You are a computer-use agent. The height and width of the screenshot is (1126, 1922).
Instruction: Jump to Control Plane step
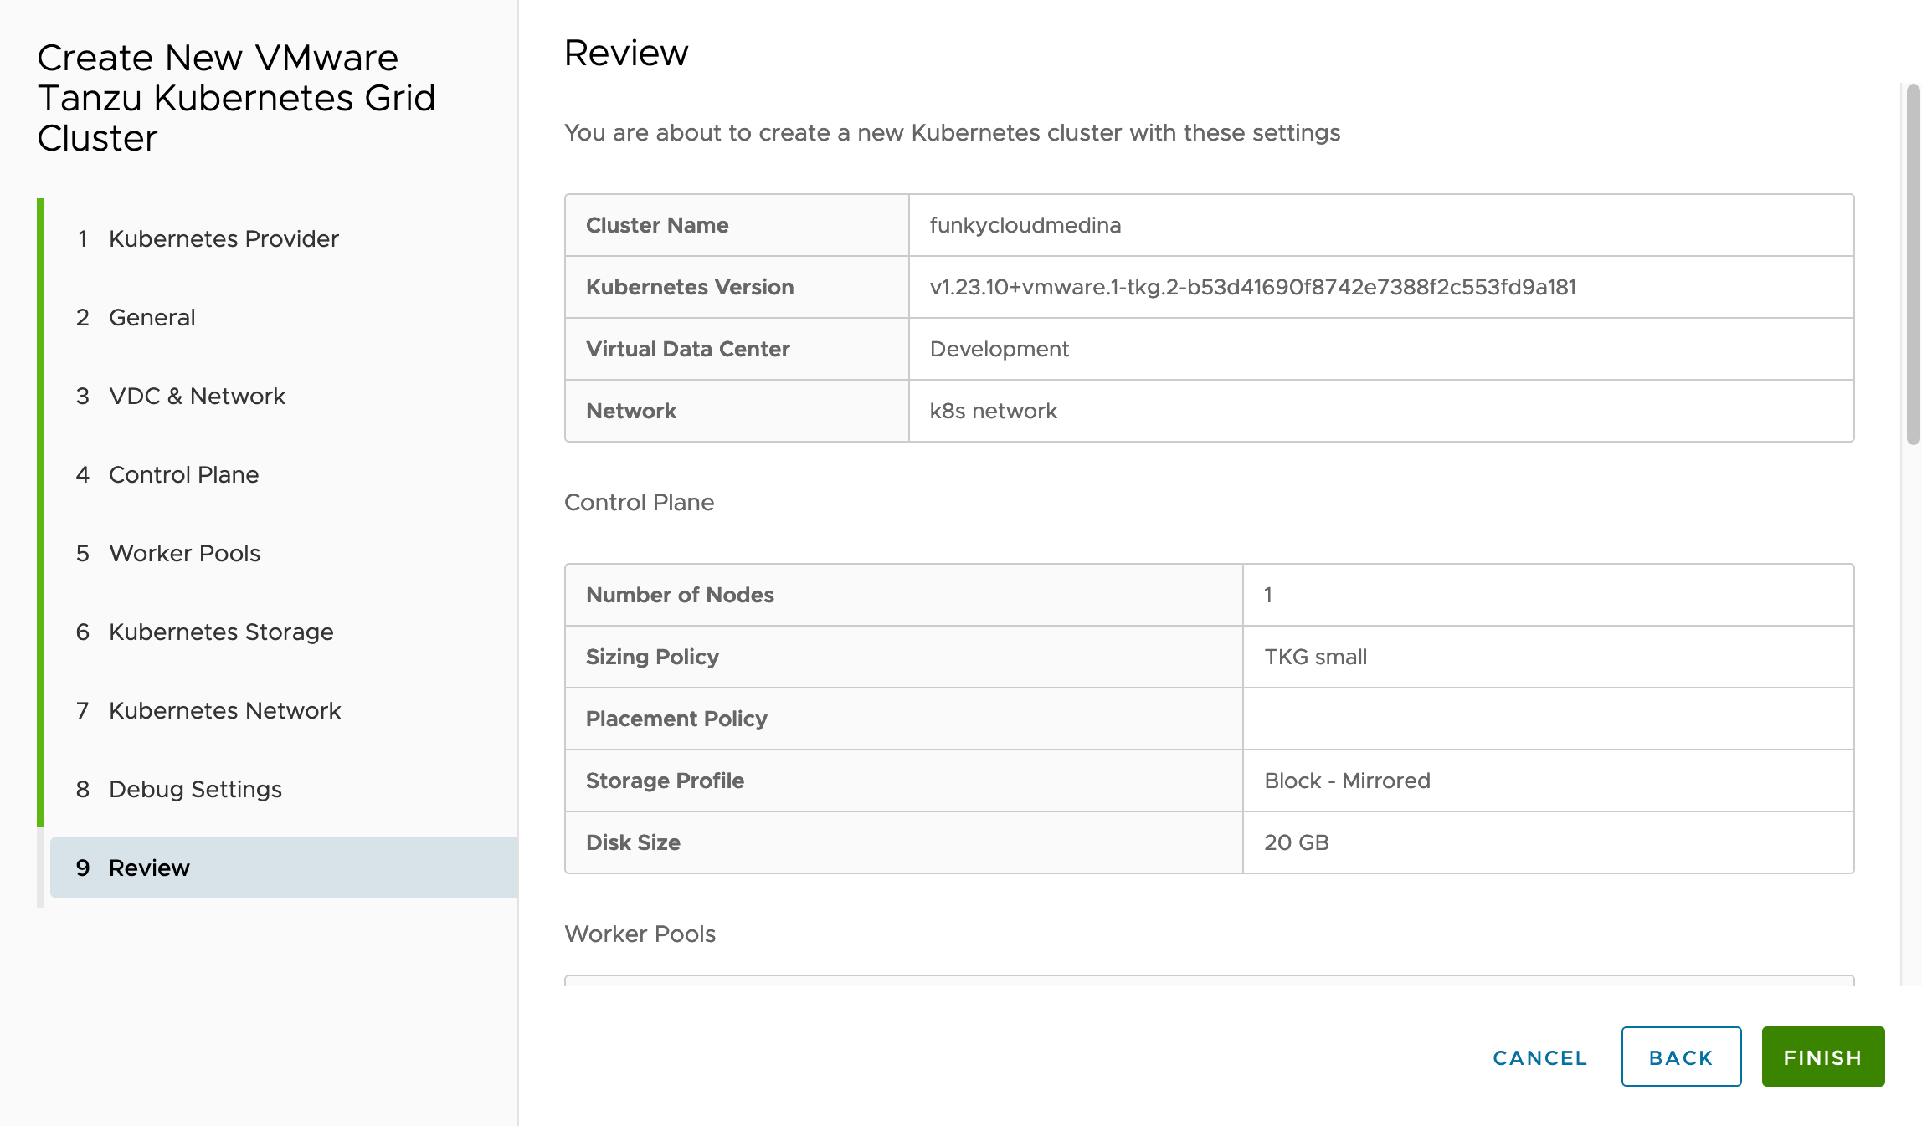[167, 474]
